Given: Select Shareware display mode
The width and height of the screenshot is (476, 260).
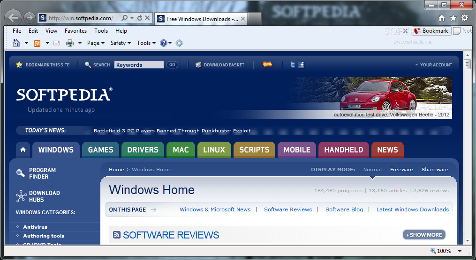Looking at the screenshot, I should 435,169.
